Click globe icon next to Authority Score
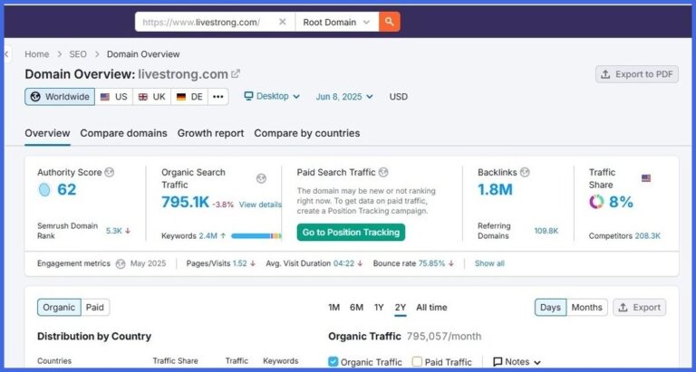 (x=109, y=173)
